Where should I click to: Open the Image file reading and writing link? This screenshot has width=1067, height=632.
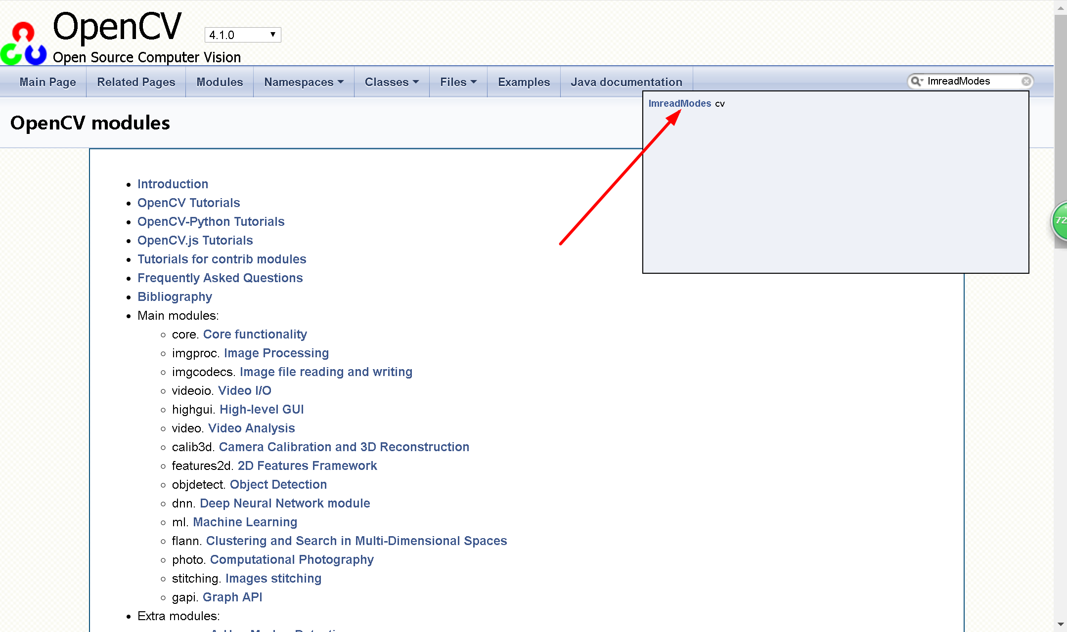pos(326,372)
